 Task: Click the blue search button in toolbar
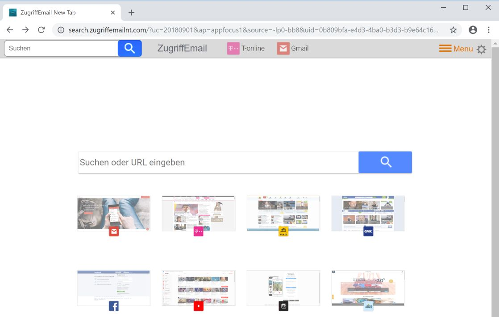tap(129, 48)
